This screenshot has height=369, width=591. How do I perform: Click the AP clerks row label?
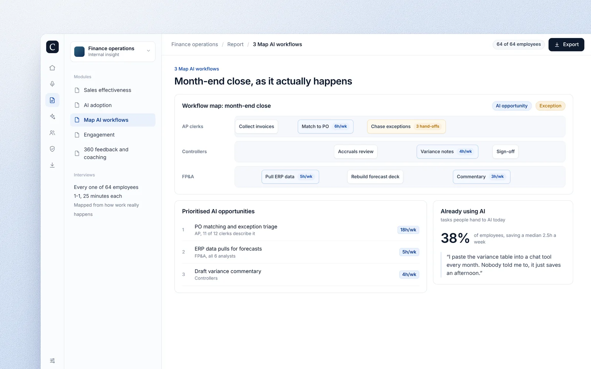click(x=192, y=127)
